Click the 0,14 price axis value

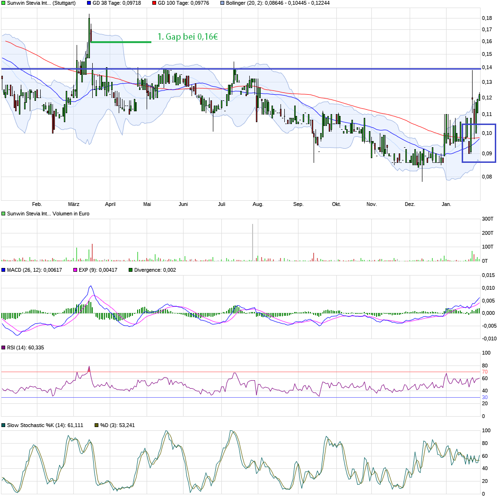click(x=487, y=67)
